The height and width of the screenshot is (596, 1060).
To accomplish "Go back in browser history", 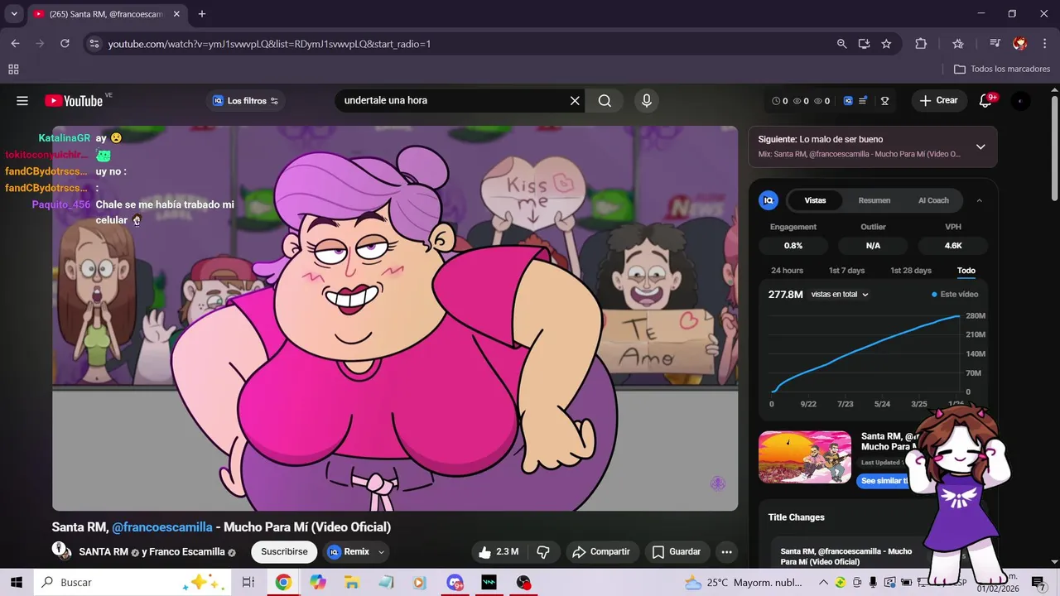I will pyautogui.click(x=15, y=44).
